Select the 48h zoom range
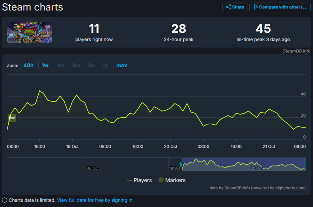The image size is (313, 207). coord(28,65)
